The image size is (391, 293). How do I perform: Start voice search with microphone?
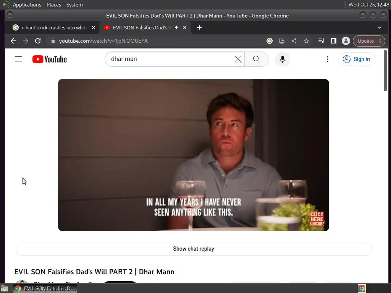pos(282,59)
